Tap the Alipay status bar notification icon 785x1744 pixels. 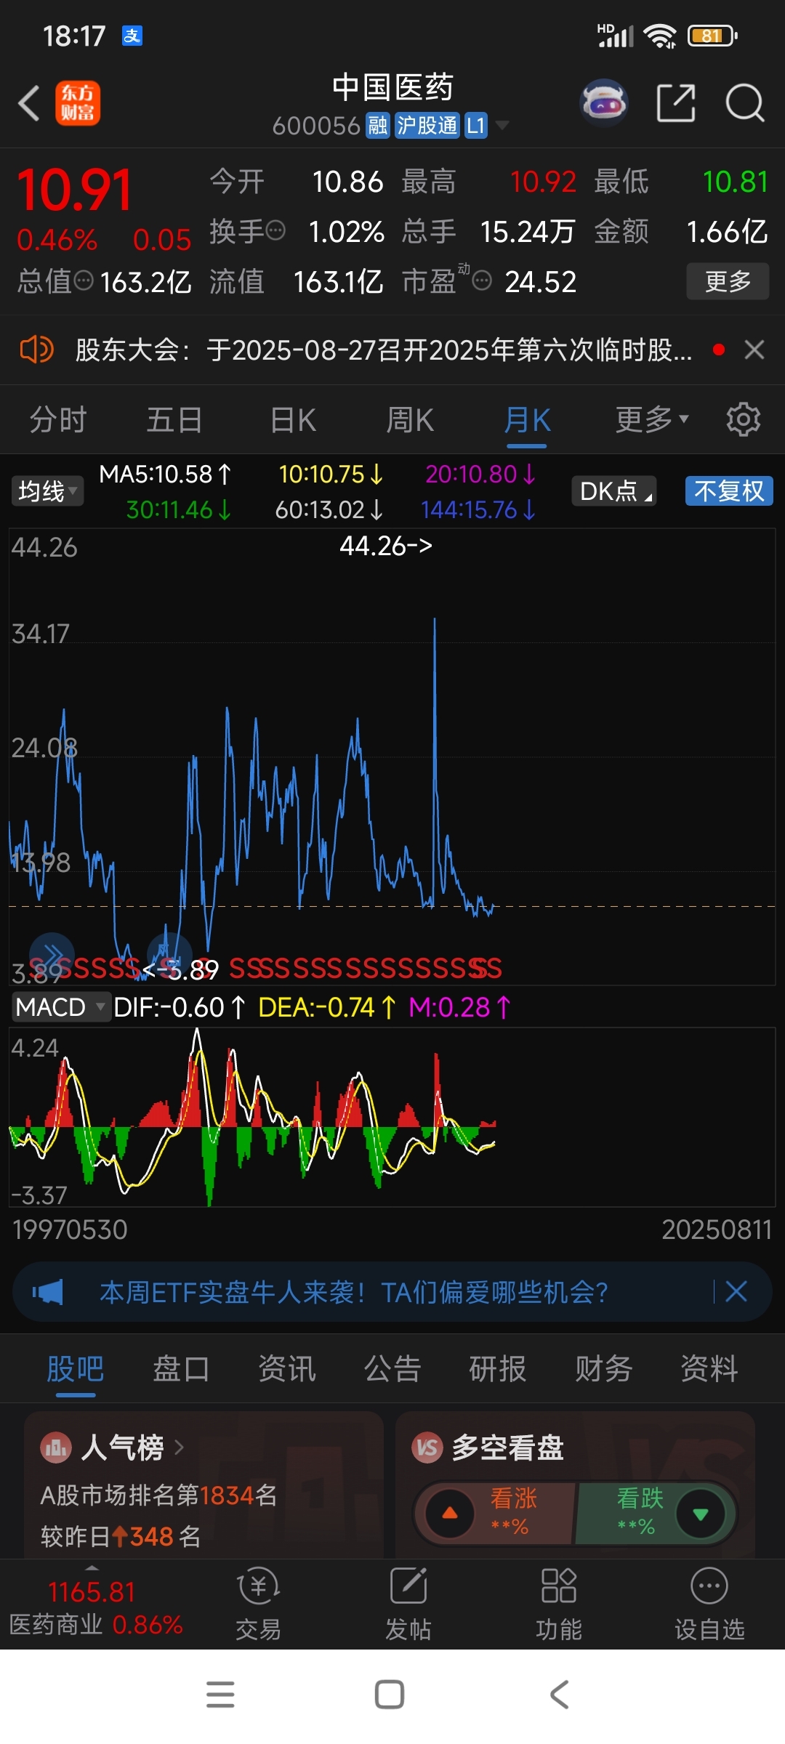click(x=132, y=36)
